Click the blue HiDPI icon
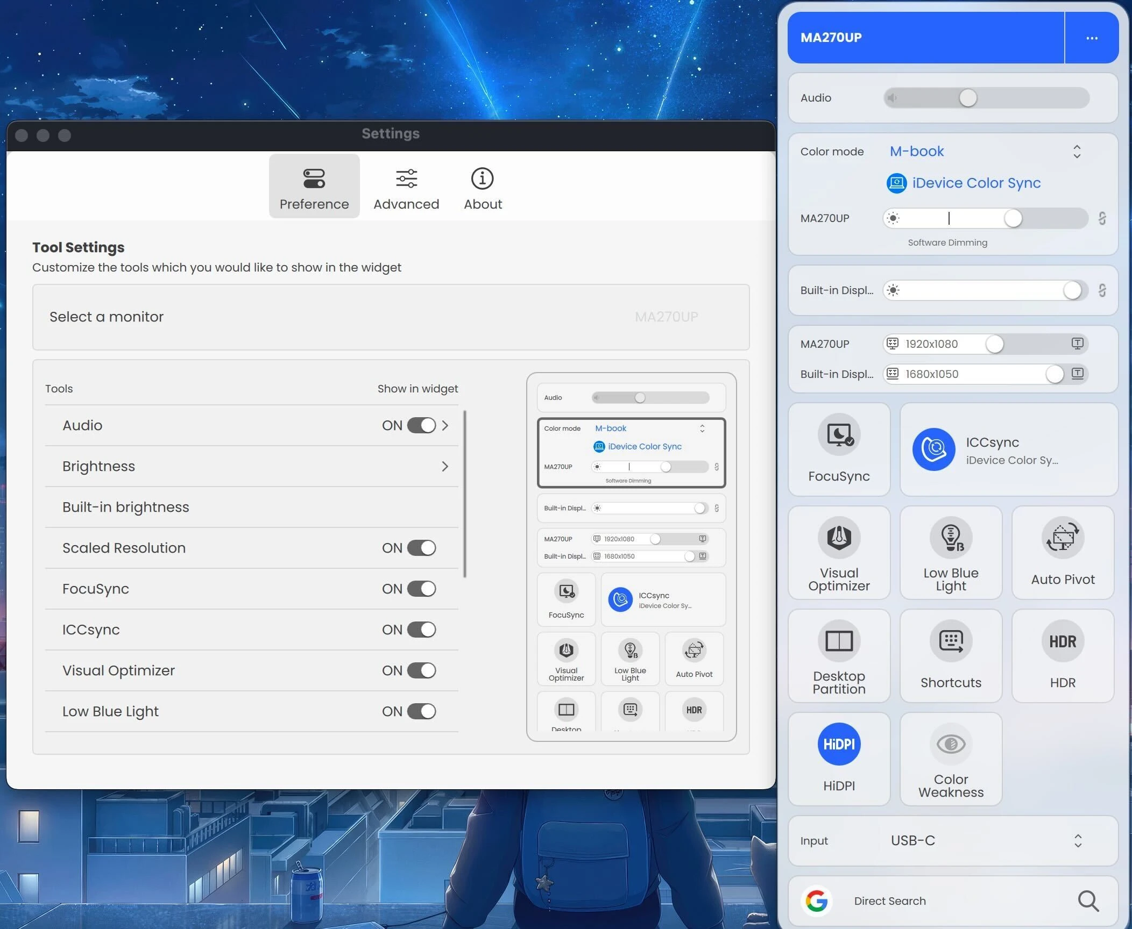Image resolution: width=1132 pixels, height=929 pixels. (x=839, y=744)
